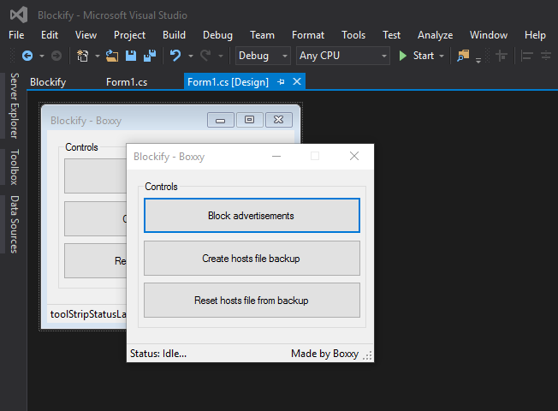Viewport: 558px width, 411px height.
Task: Open the Any CPU platform dropdown
Action: (x=343, y=56)
